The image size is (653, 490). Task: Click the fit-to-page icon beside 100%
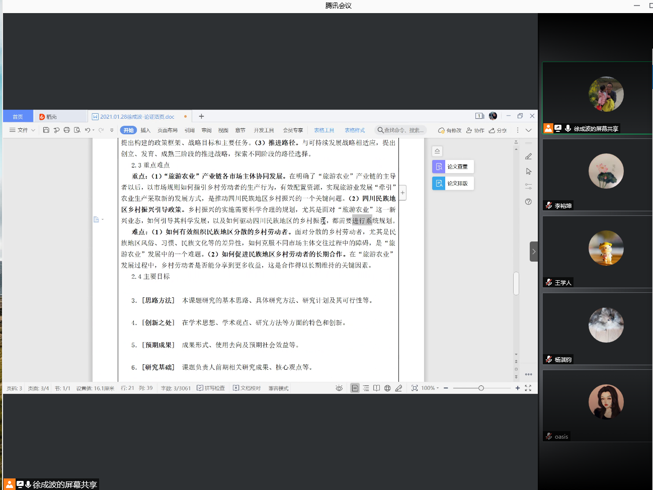[415, 388]
